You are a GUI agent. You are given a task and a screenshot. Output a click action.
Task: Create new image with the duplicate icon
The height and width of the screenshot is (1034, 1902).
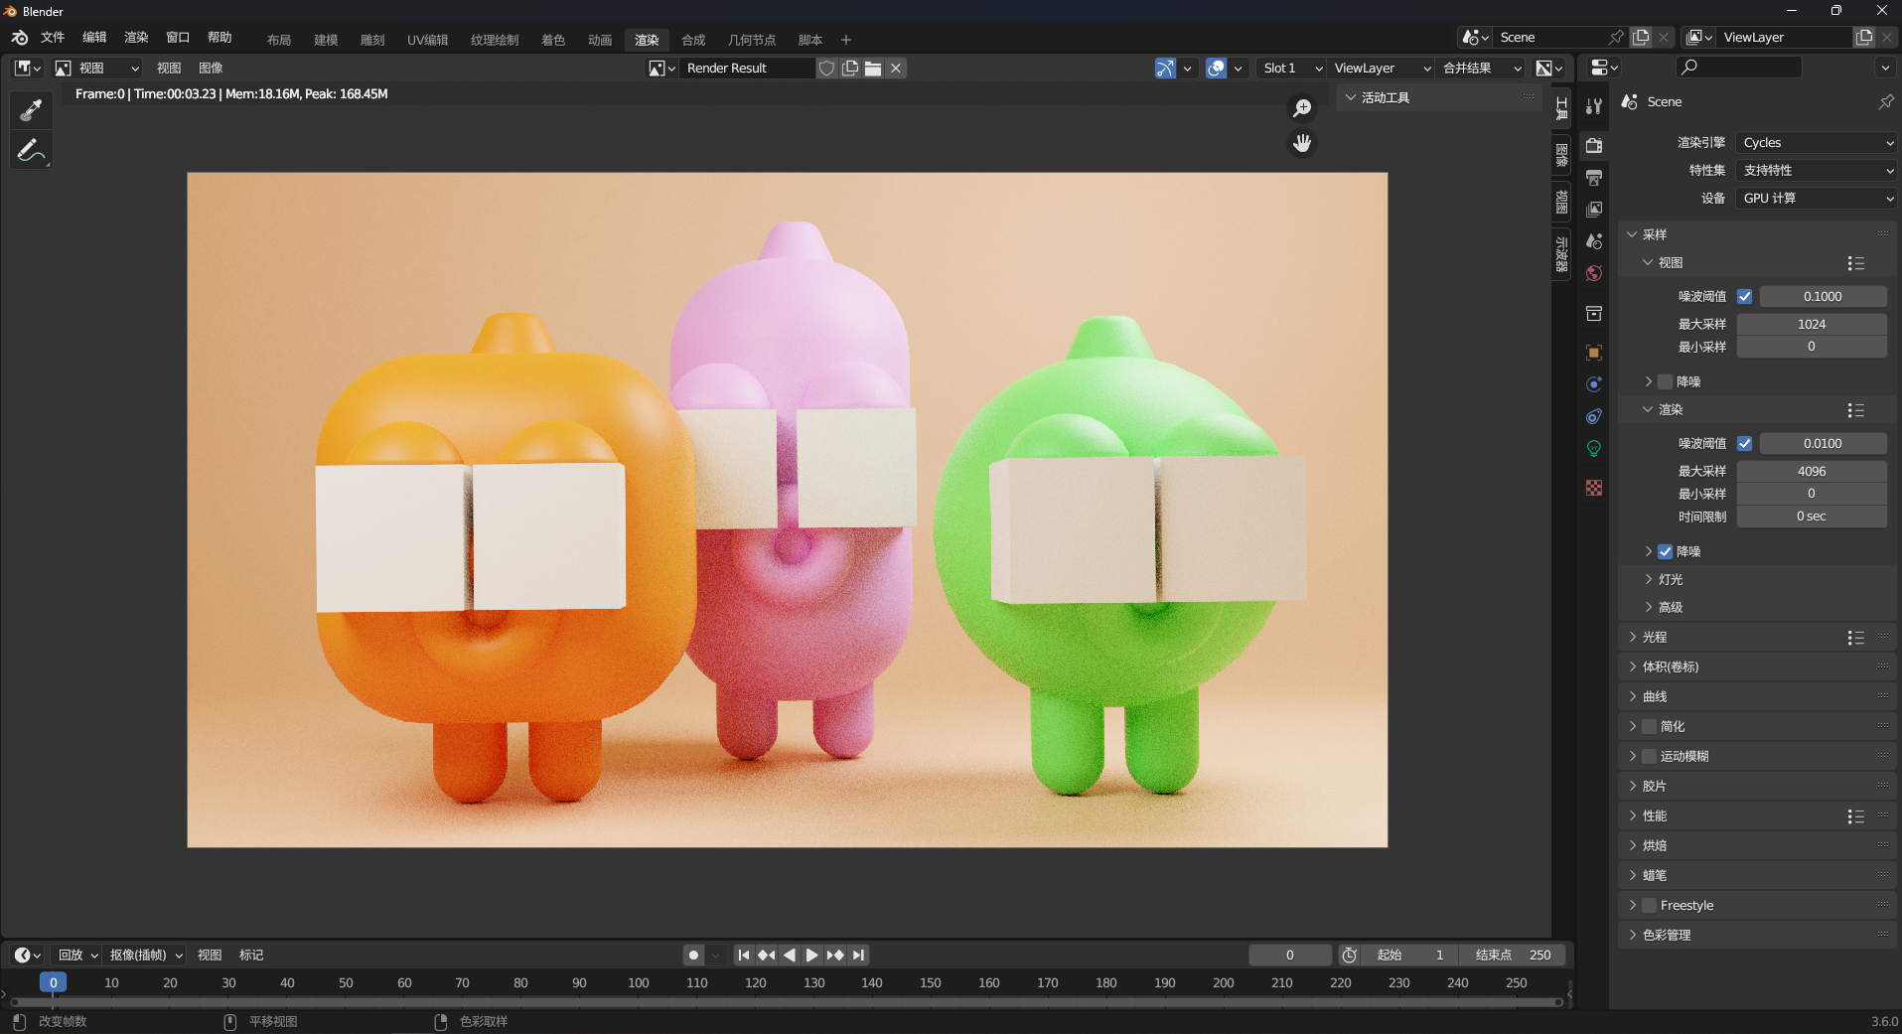pyautogui.click(x=850, y=69)
